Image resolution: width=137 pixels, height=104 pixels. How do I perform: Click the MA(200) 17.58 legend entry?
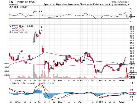click(x=18, y=30)
